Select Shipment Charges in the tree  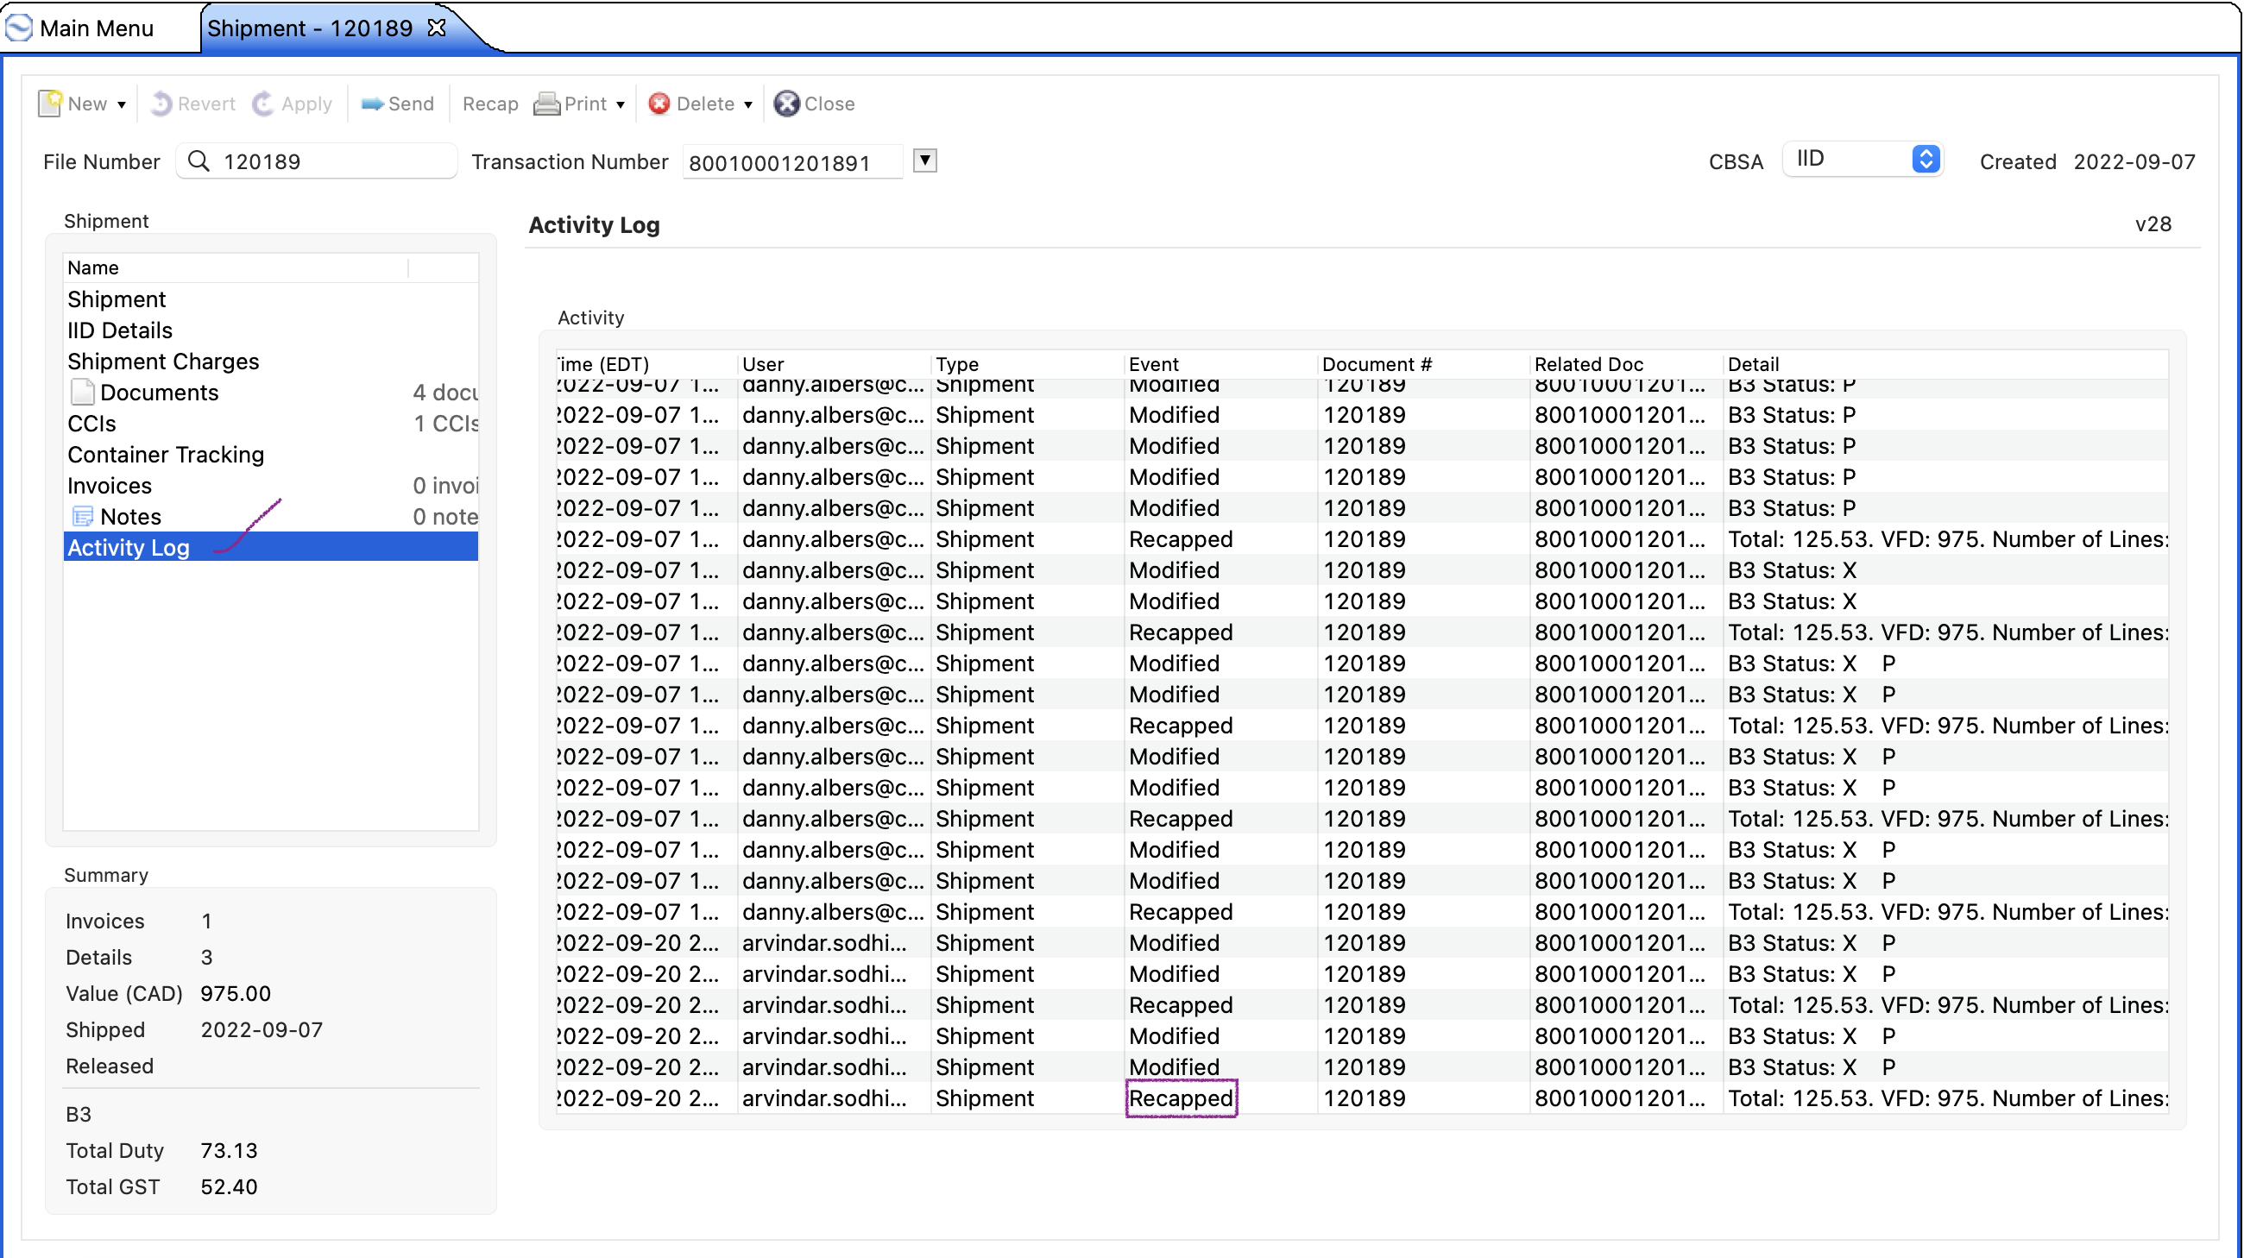tap(164, 362)
